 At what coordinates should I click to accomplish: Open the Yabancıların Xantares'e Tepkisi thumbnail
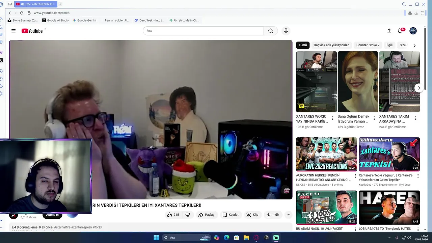coord(389,154)
